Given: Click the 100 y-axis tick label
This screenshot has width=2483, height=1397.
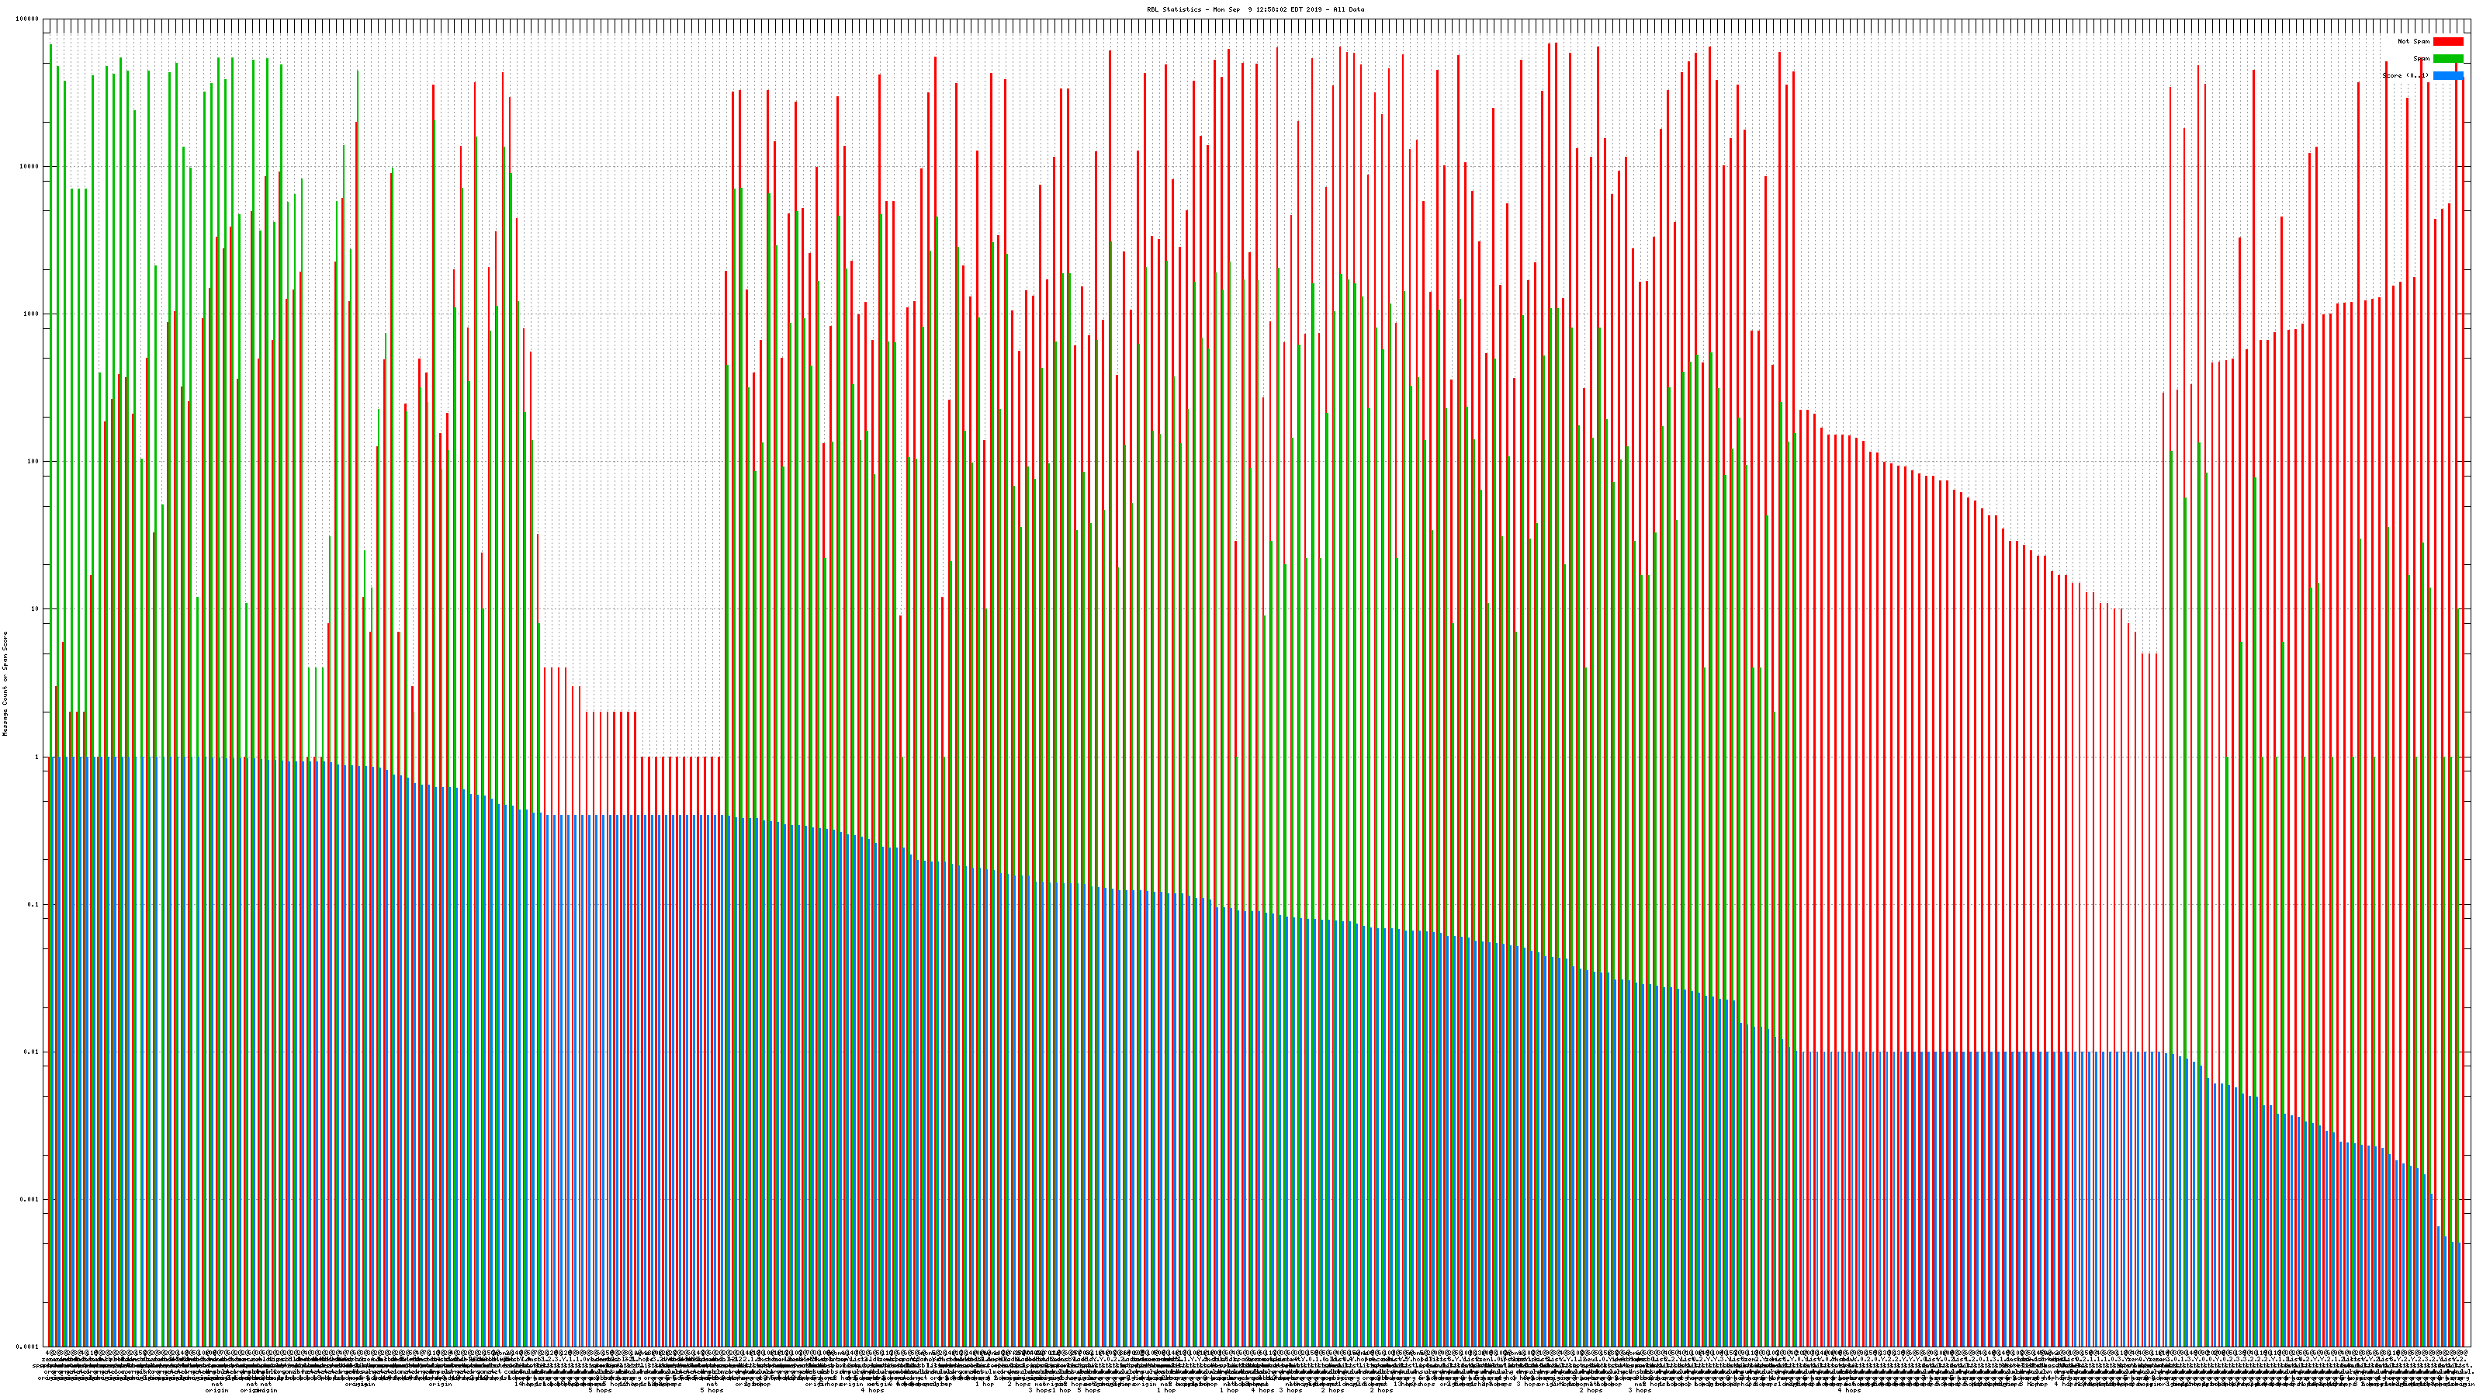Looking at the screenshot, I should point(33,462).
